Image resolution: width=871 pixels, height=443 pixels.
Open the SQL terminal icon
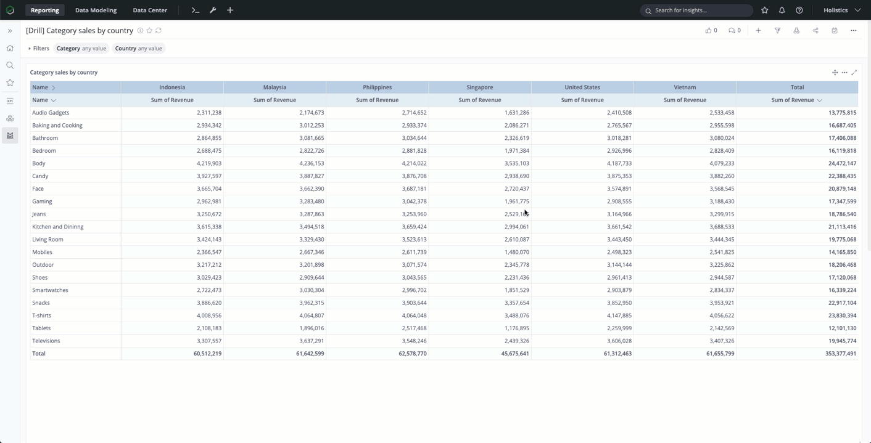coord(196,10)
